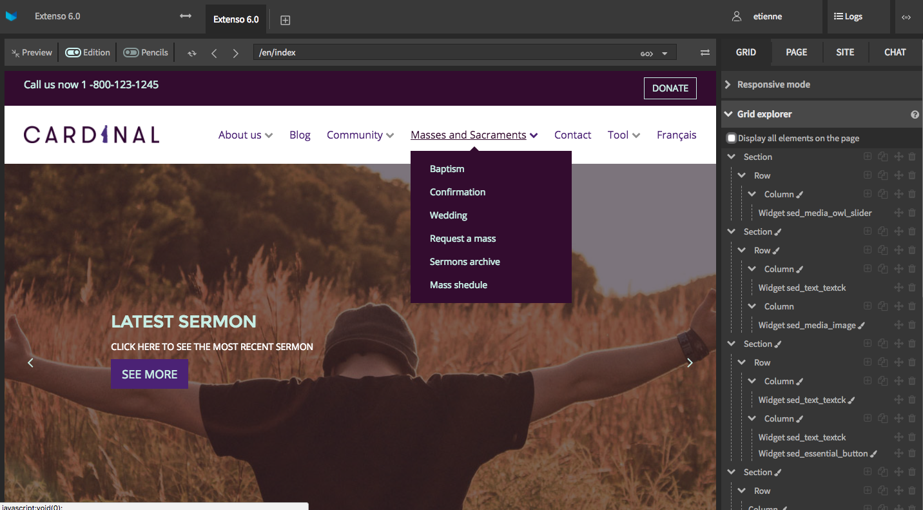Delete the sed_essential_button widget
Screen dimensions: 923x510
coord(912,453)
